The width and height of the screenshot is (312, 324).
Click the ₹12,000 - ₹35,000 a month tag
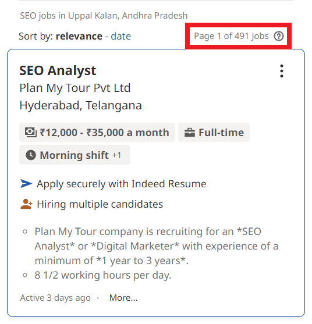point(97,132)
